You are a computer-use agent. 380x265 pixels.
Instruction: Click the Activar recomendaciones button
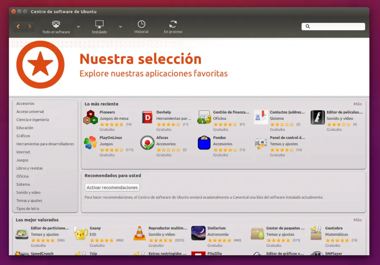(112, 187)
